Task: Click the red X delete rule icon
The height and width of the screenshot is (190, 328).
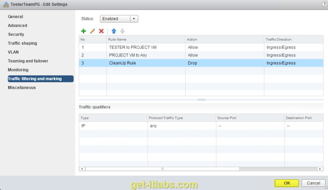Action: [102, 31]
